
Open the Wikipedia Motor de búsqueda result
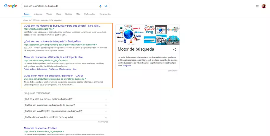click(53, 57)
